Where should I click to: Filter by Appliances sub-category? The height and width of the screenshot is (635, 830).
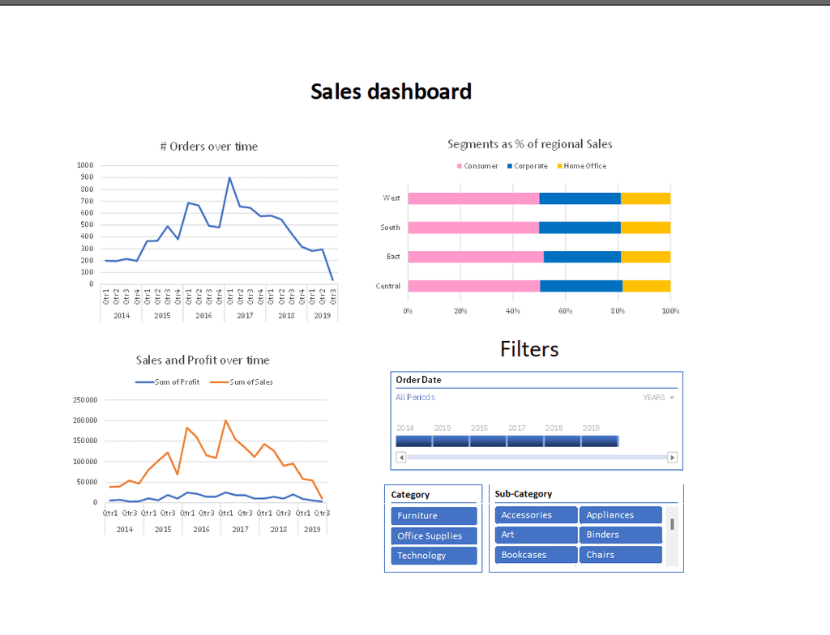coord(620,515)
